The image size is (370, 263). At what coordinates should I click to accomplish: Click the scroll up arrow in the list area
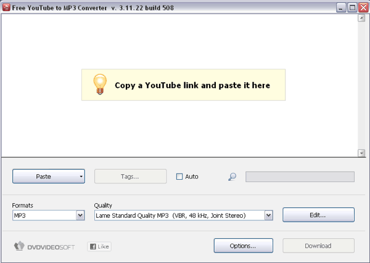[x=361, y=19]
